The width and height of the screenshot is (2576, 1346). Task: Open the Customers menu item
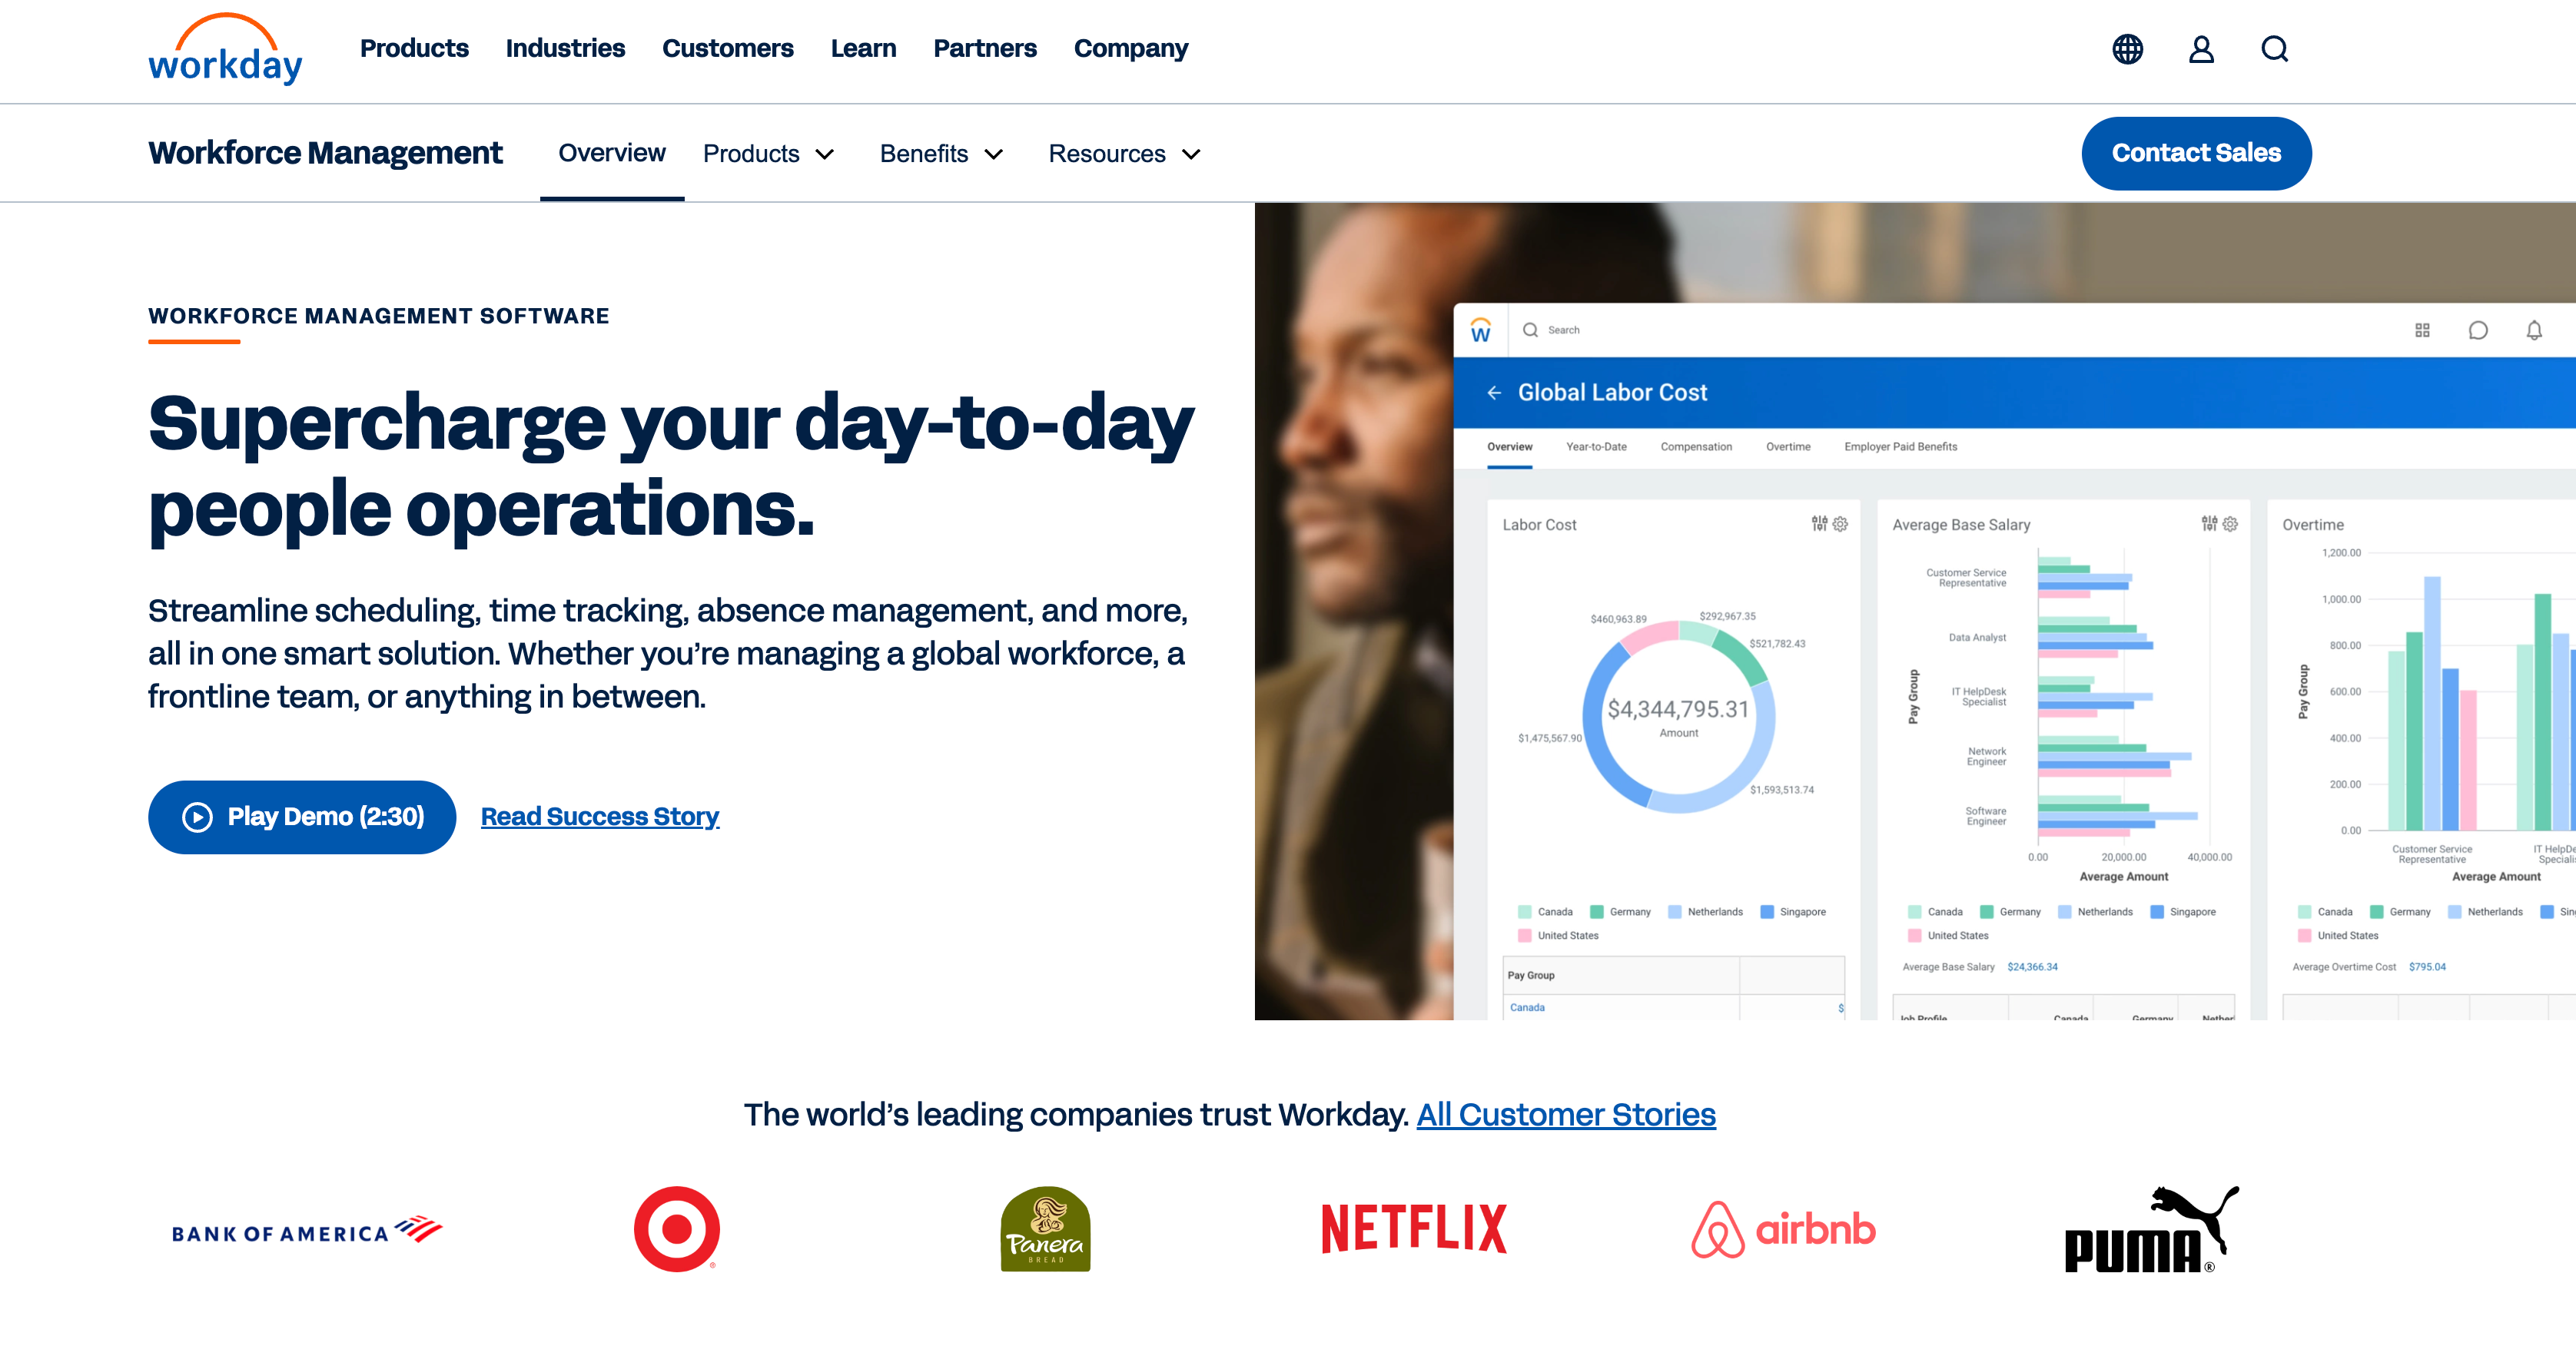(x=727, y=48)
